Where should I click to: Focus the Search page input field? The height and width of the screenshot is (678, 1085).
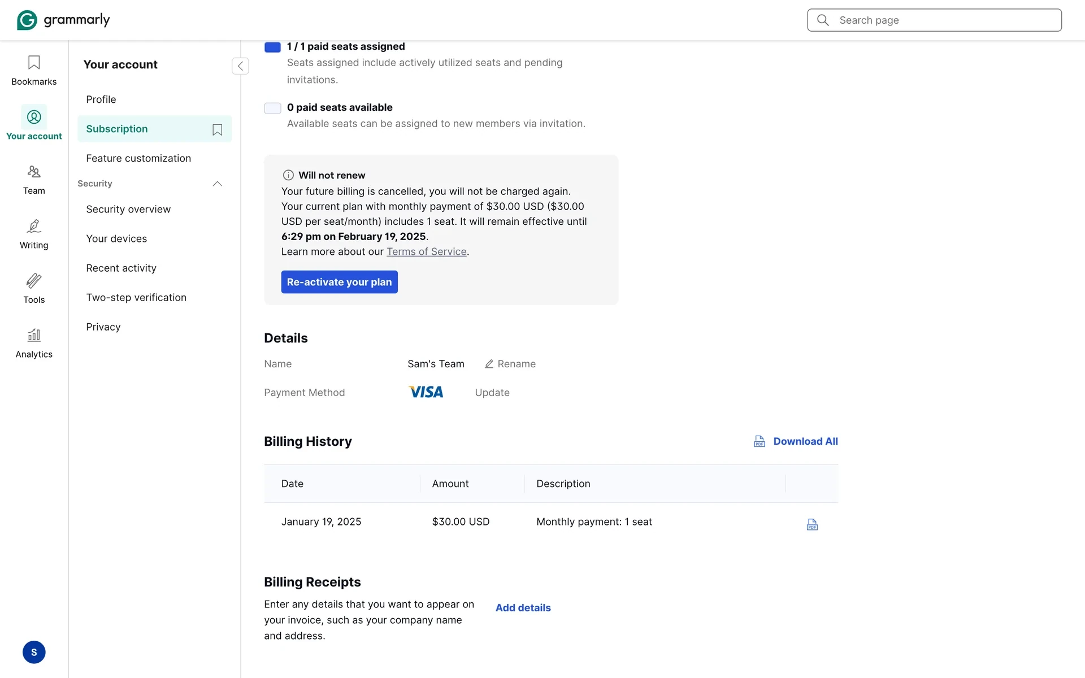[x=935, y=20]
